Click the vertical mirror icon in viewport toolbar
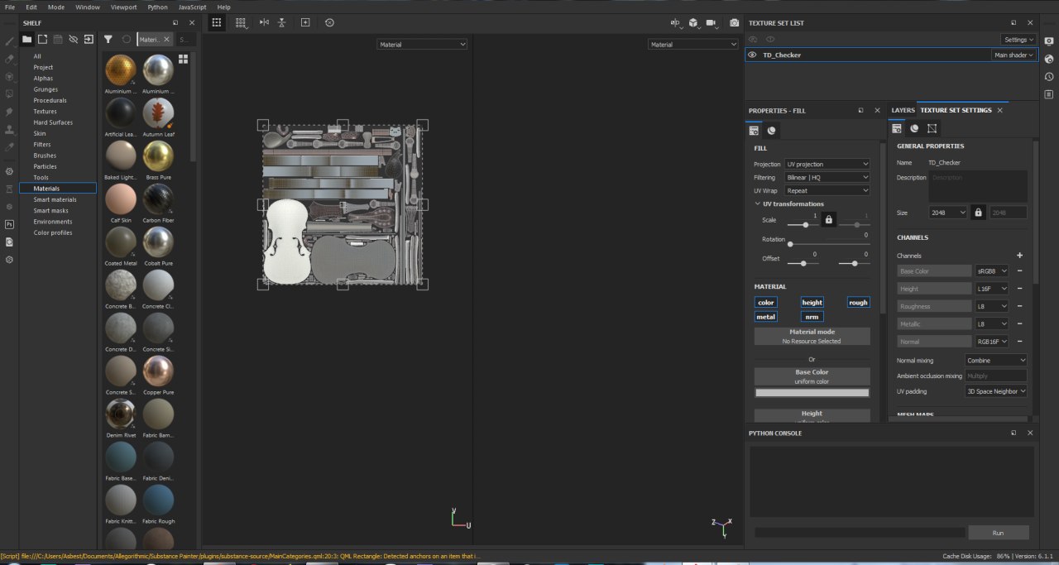The width and height of the screenshot is (1059, 565). pos(282,22)
